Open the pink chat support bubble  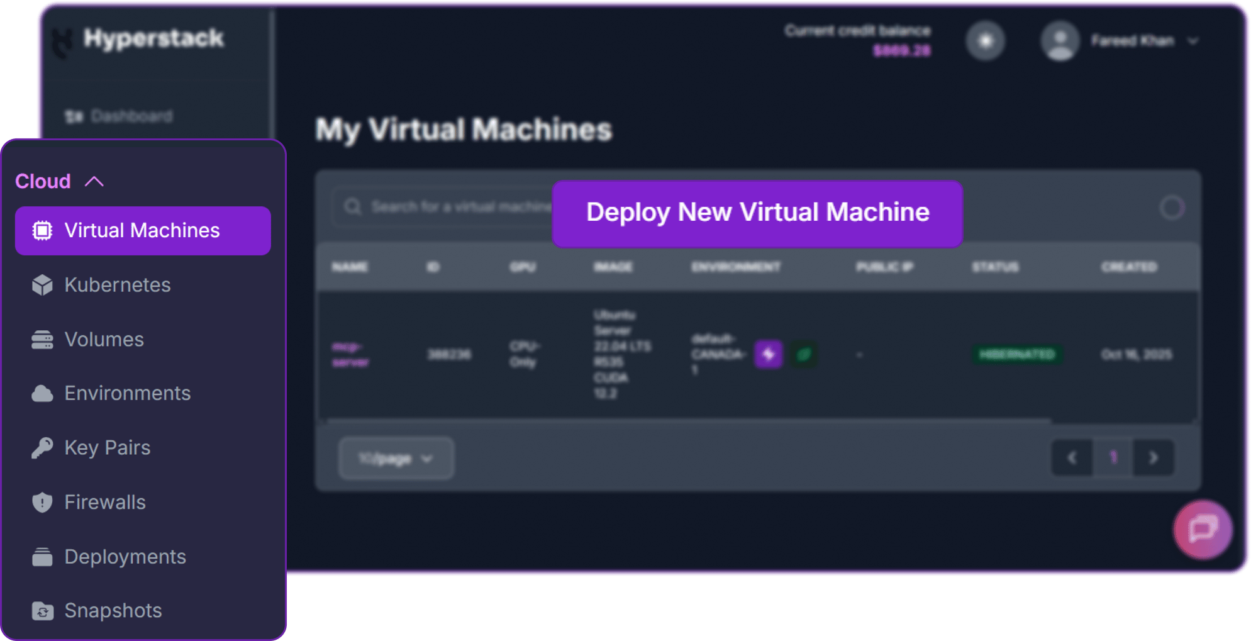1202,530
